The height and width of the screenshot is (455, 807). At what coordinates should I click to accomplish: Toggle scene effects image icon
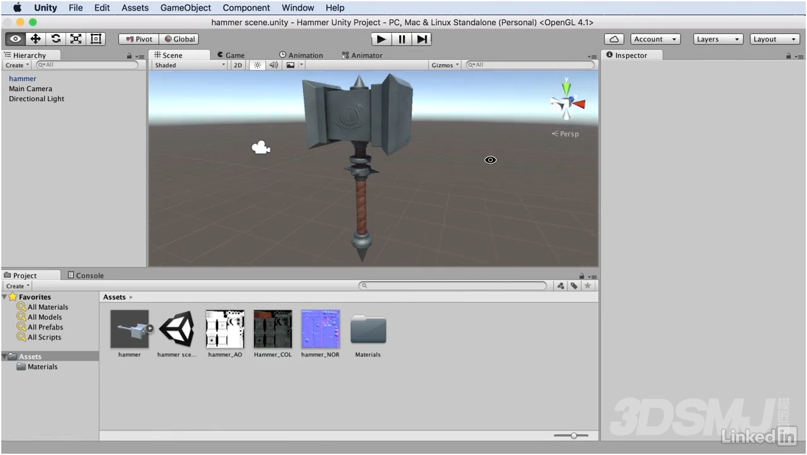click(290, 65)
